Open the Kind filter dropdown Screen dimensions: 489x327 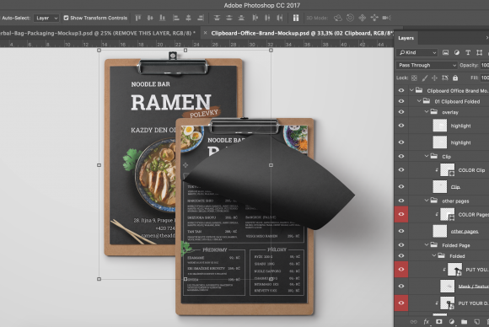tap(417, 53)
